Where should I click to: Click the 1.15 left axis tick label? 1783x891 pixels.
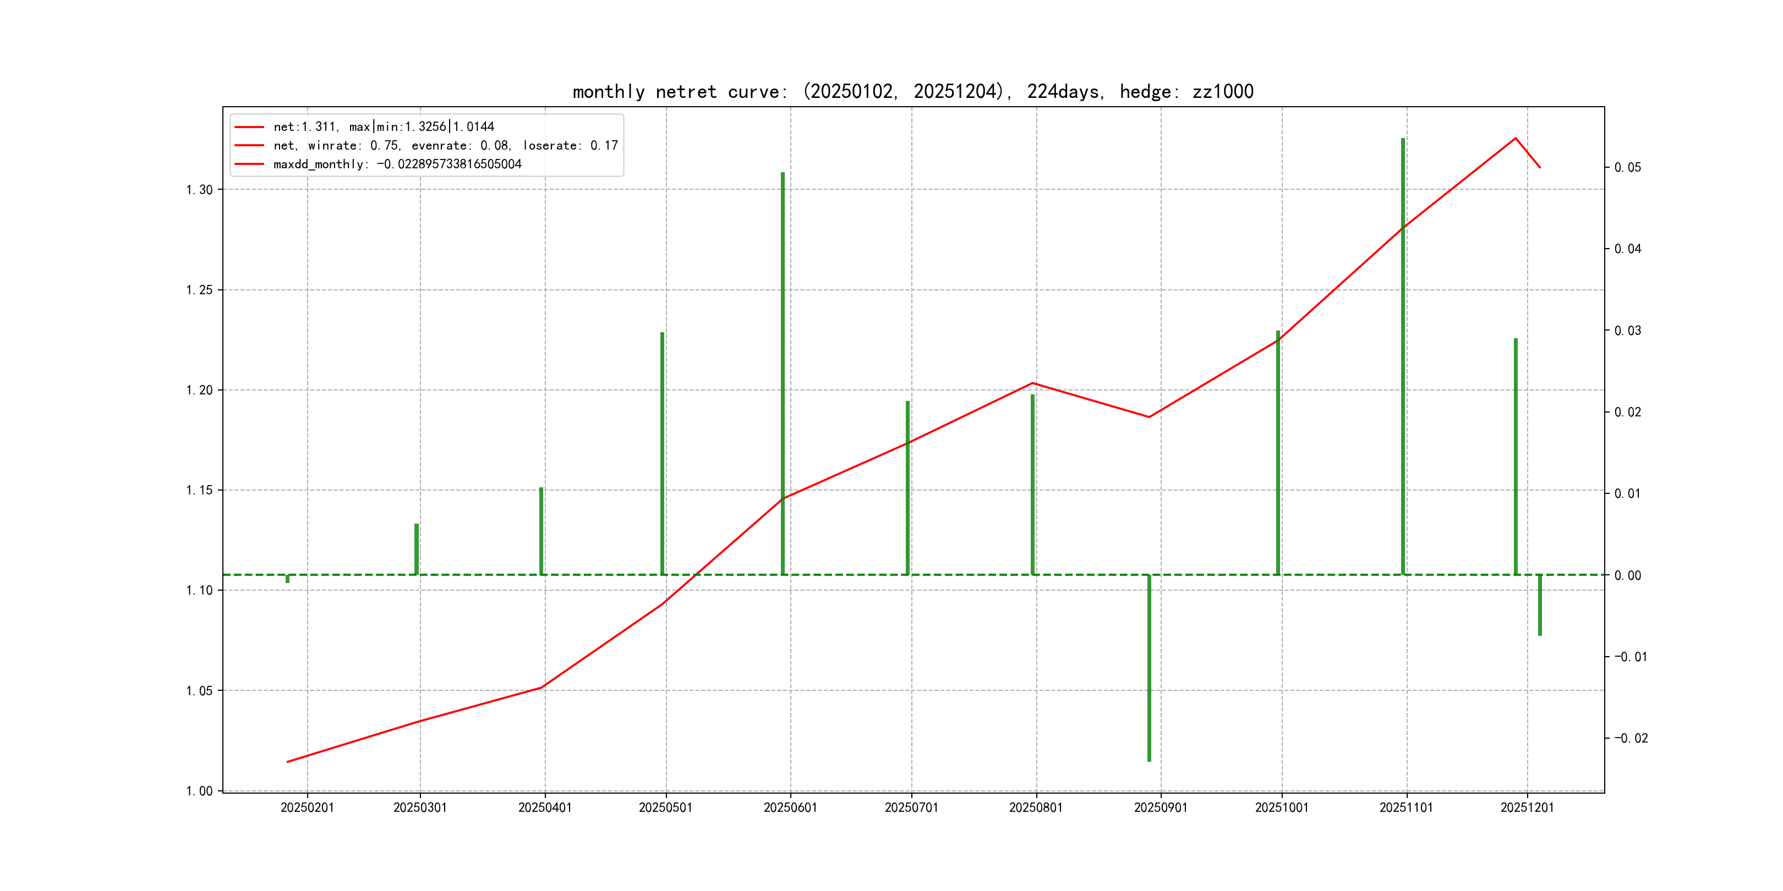(199, 491)
